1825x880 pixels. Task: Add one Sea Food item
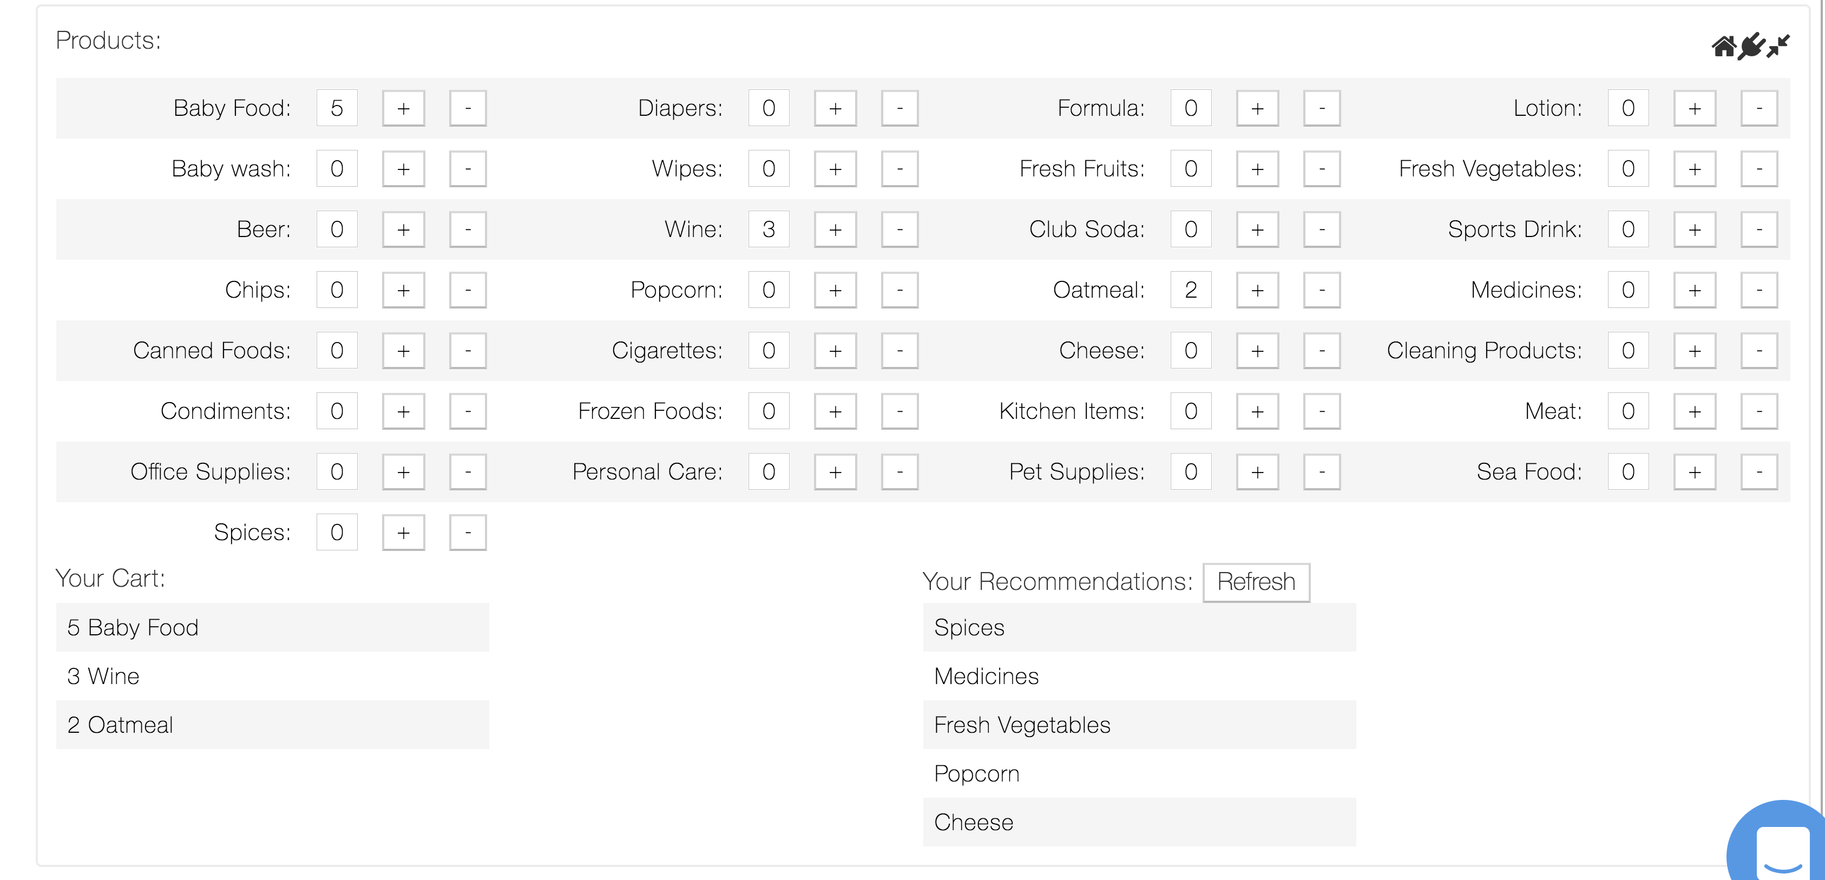click(1694, 472)
